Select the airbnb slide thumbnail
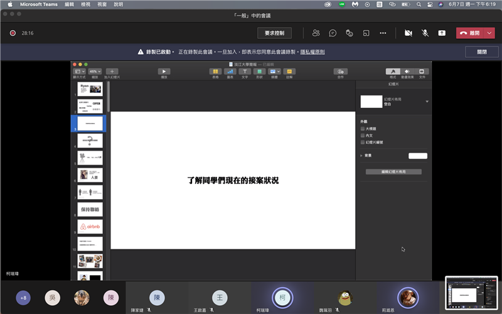 90,227
